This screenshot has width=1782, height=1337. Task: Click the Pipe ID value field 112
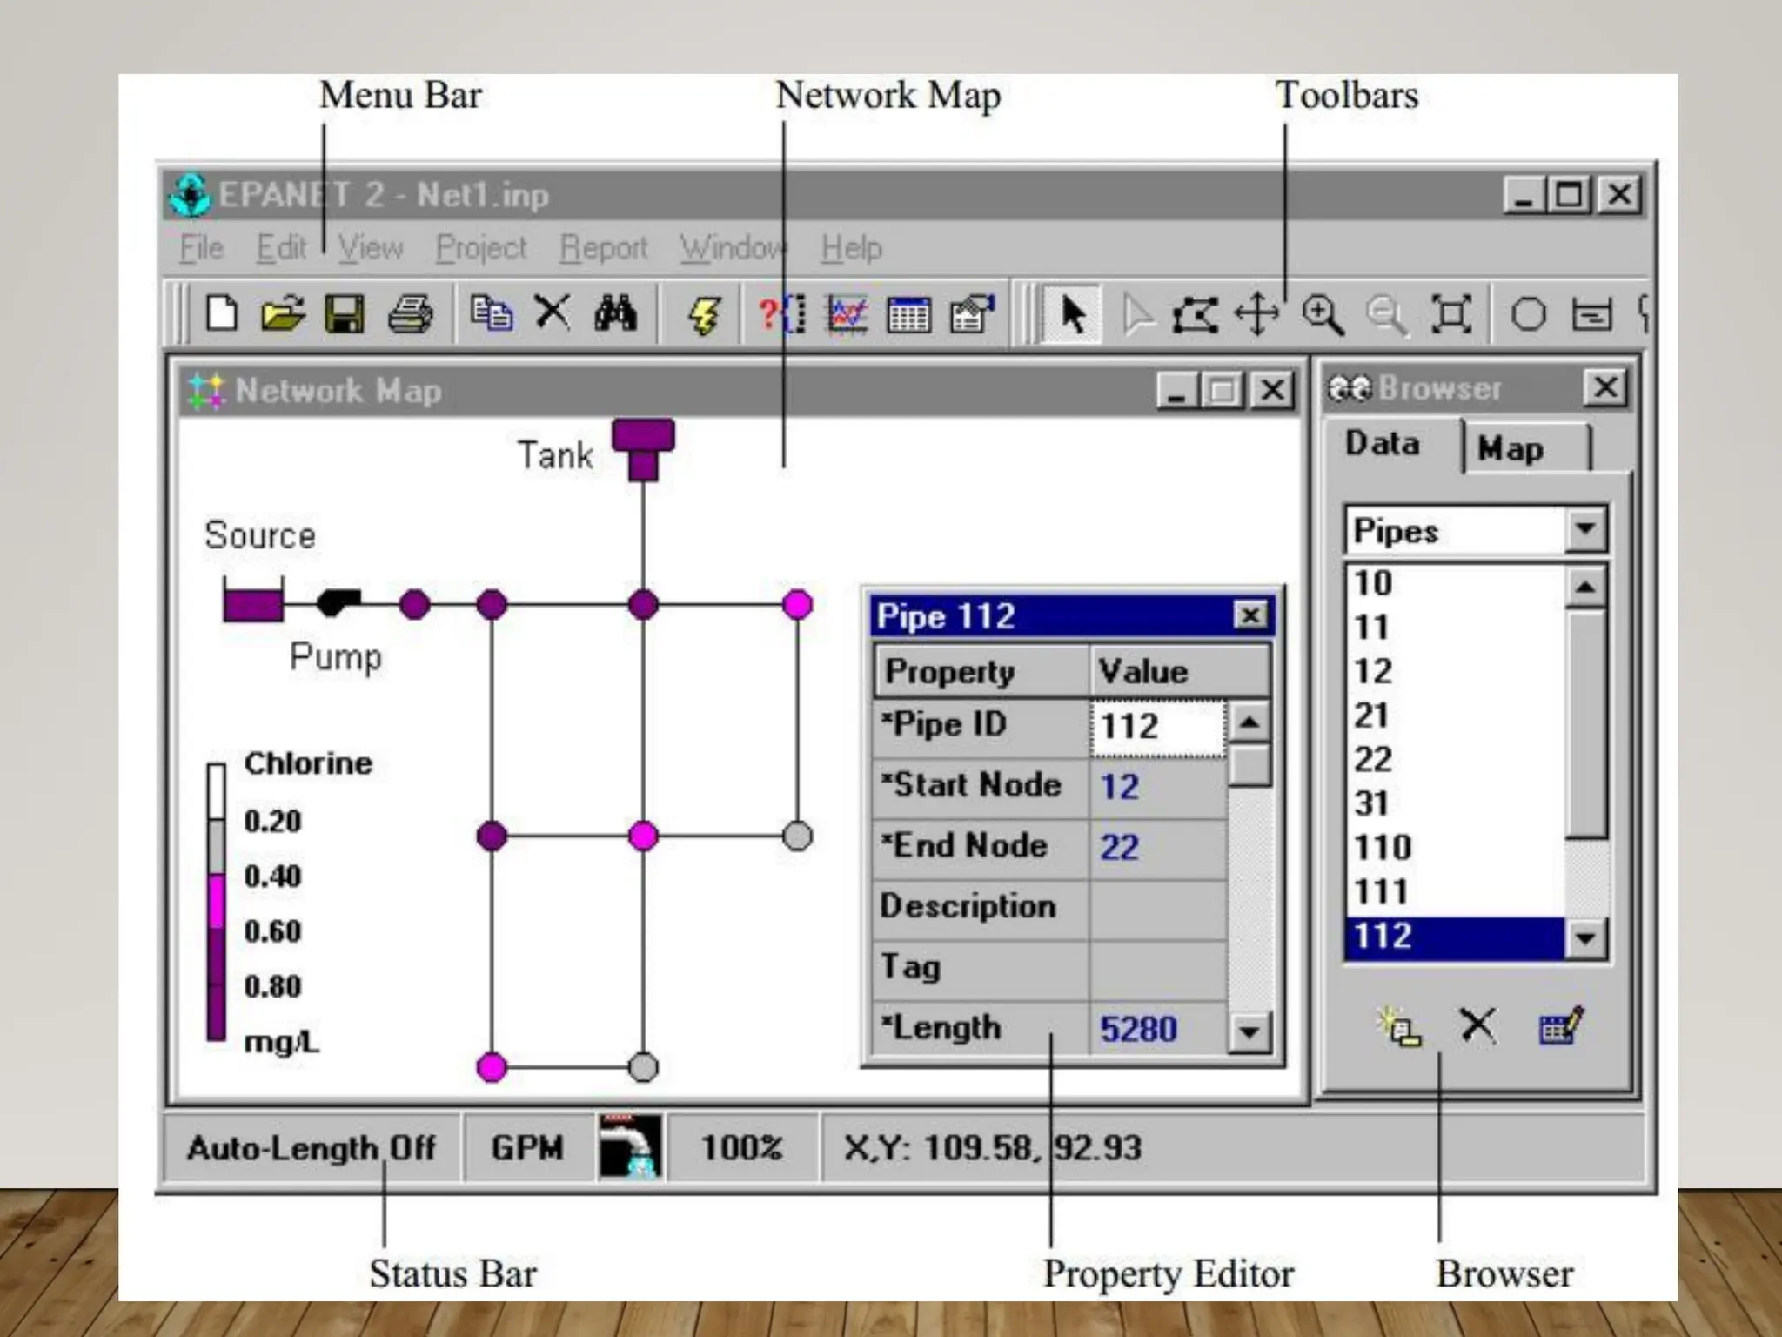(x=1156, y=727)
